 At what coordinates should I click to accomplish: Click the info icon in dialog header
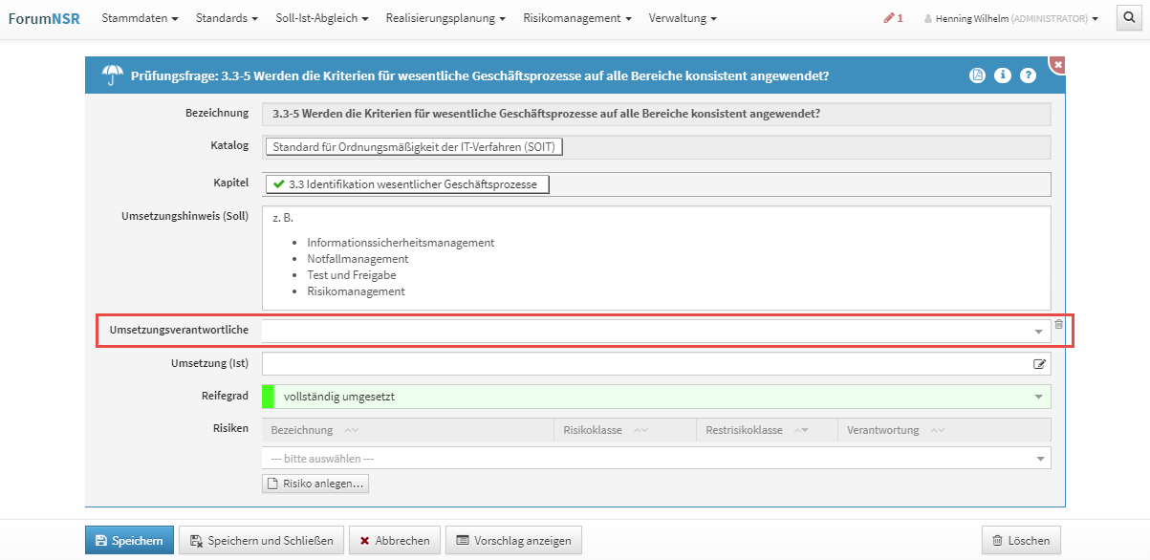click(1003, 75)
